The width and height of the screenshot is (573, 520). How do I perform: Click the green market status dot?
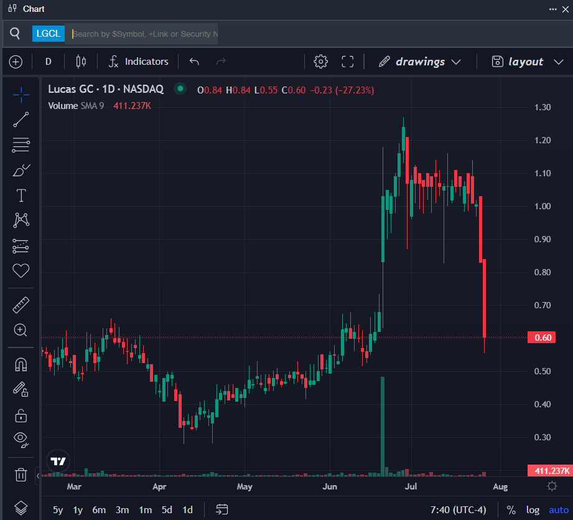(180, 88)
